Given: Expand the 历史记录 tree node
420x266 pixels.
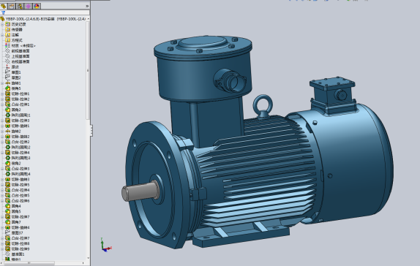Looking at the screenshot, I should point(2,24).
